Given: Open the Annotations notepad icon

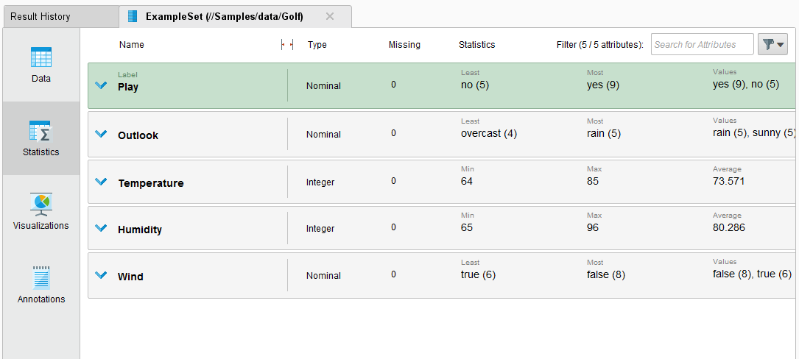Looking at the screenshot, I should point(41,278).
